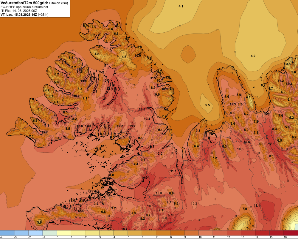Click the 16 degree dark red legend swatch
The width and height of the screenshot is (298, 239).
[291, 233]
